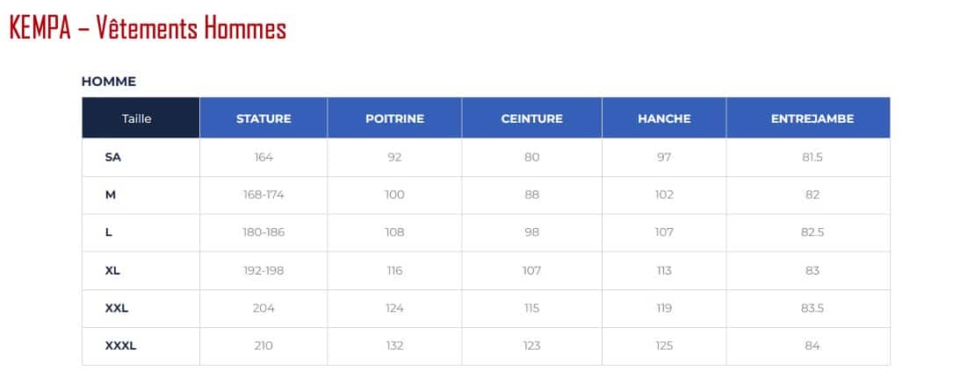
Task: Select the 192-198 stature cell
Action: coord(264,271)
